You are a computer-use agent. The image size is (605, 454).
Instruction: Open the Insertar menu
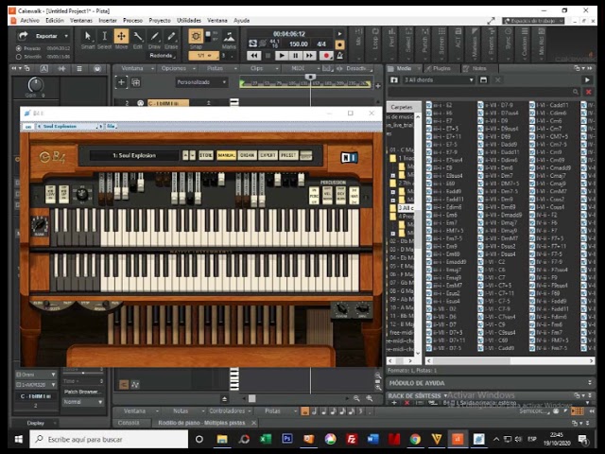click(x=108, y=20)
